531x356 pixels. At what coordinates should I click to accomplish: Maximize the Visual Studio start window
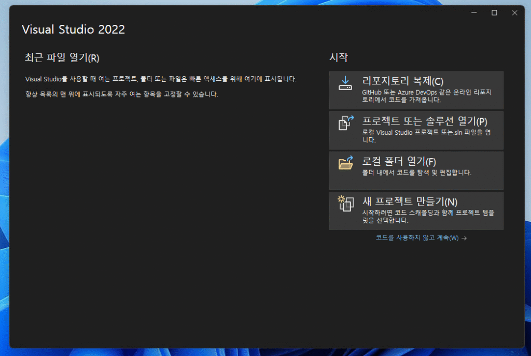click(494, 12)
